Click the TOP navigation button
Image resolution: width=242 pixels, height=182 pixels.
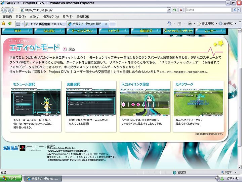point(17,31)
